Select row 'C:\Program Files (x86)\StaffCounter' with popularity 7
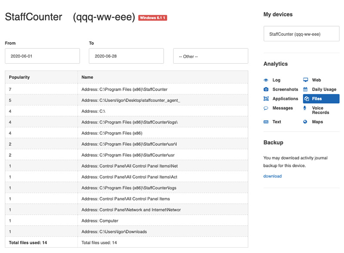 click(127, 89)
